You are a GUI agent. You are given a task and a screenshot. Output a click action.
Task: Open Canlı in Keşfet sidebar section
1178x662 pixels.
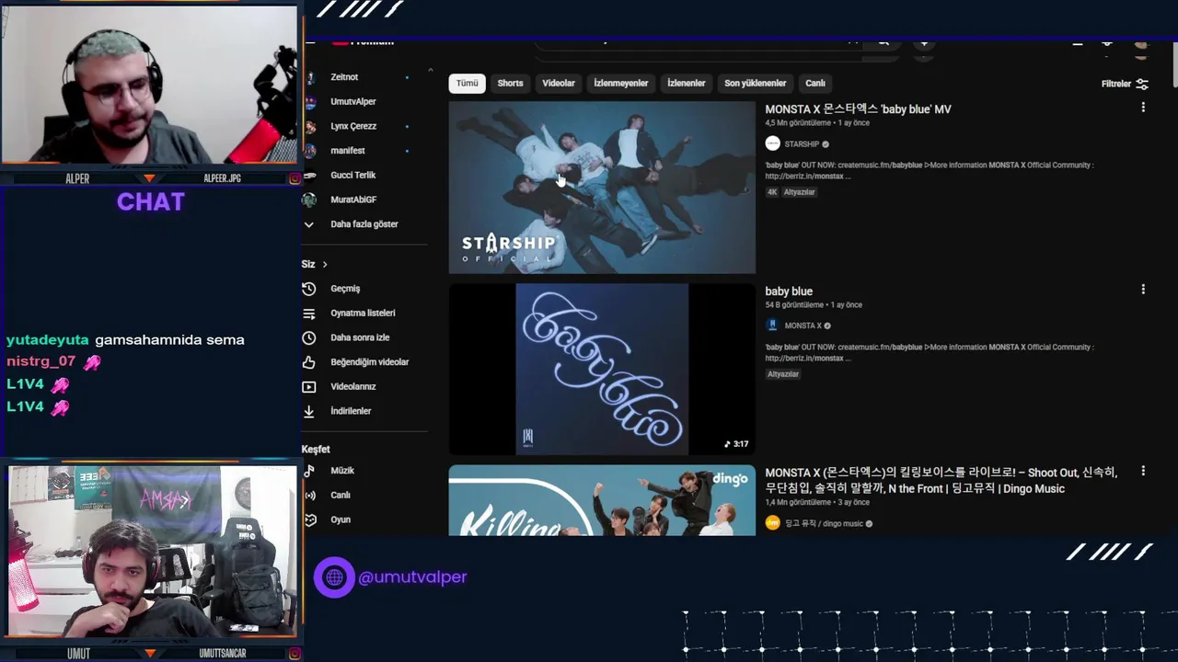(341, 495)
